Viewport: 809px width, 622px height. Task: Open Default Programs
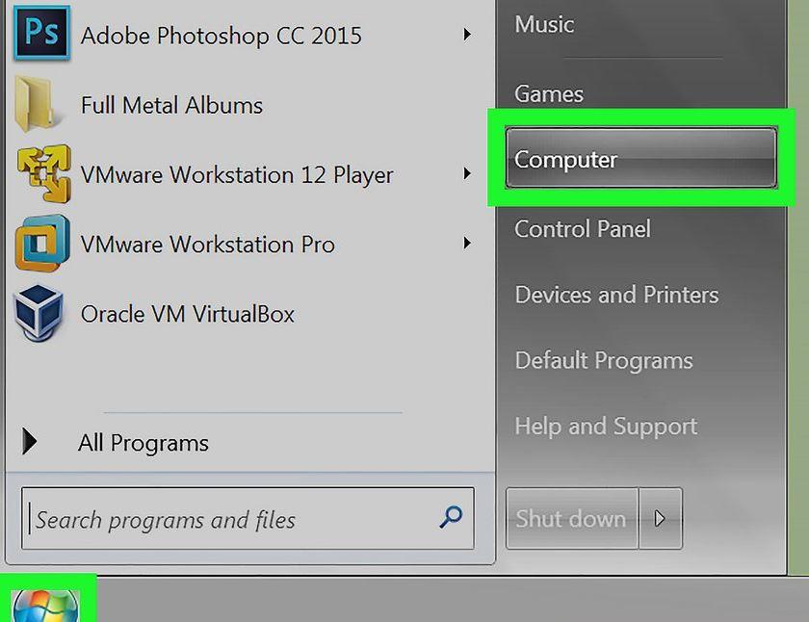(604, 360)
